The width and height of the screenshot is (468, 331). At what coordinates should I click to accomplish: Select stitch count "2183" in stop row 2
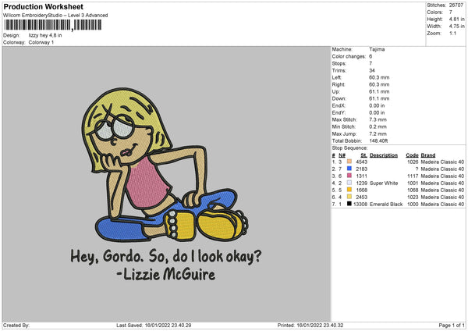click(361, 169)
